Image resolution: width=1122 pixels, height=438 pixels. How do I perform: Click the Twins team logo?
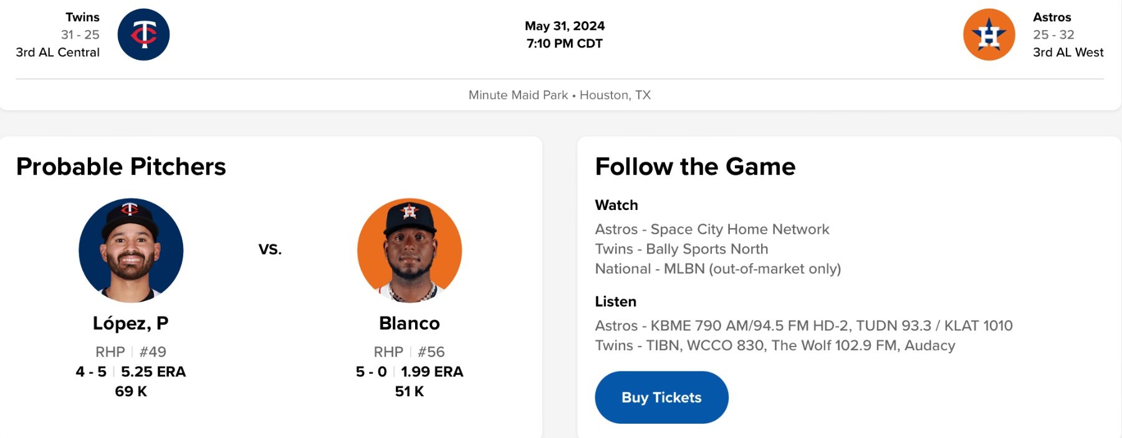(143, 35)
